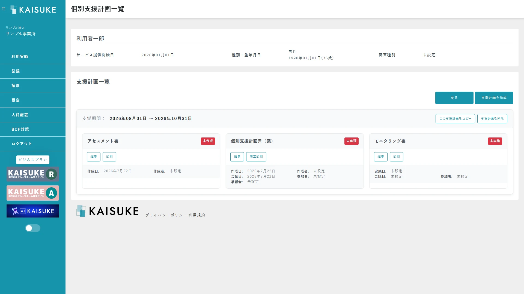
Task: Click 支援計画を削除 button
Action: [x=492, y=119]
